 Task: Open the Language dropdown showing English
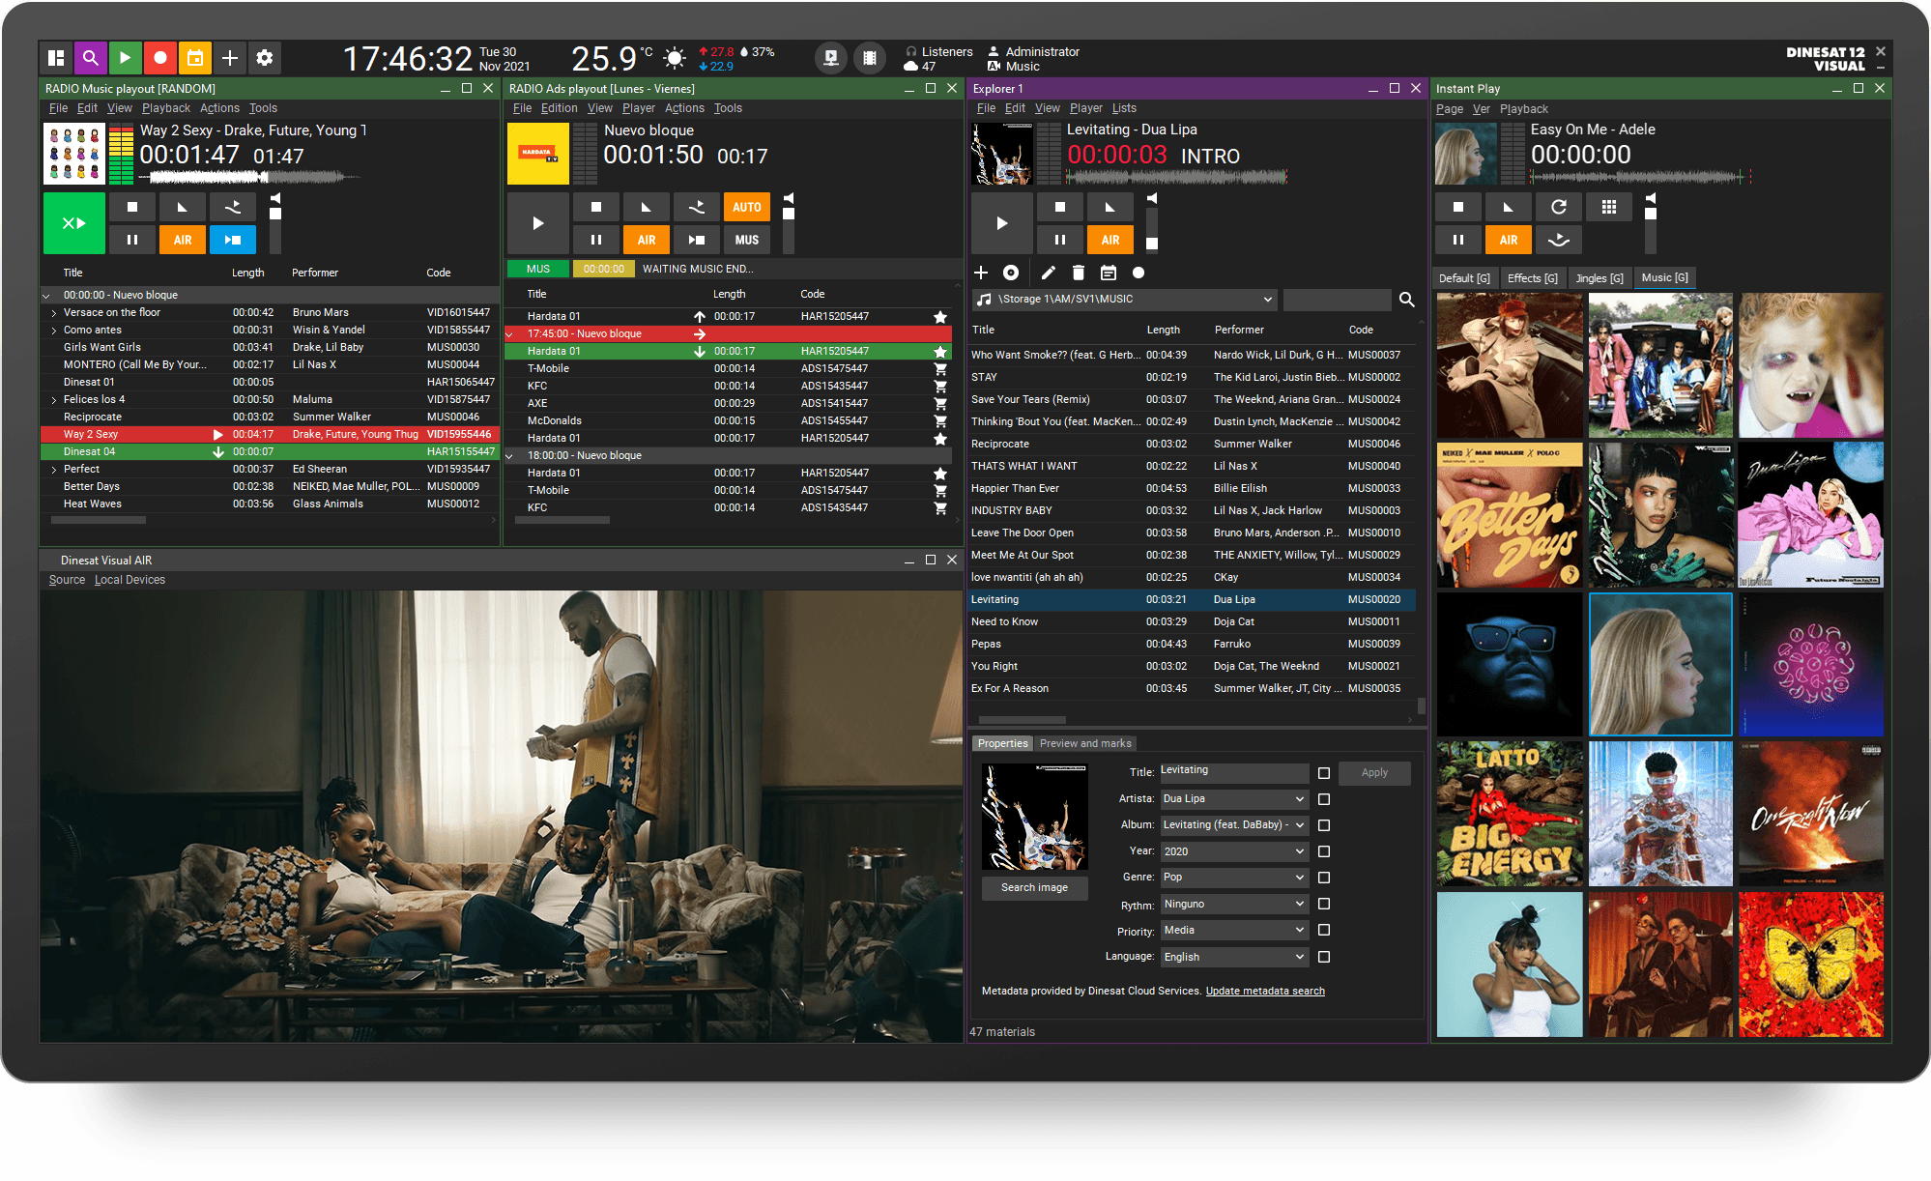point(1234,956)
